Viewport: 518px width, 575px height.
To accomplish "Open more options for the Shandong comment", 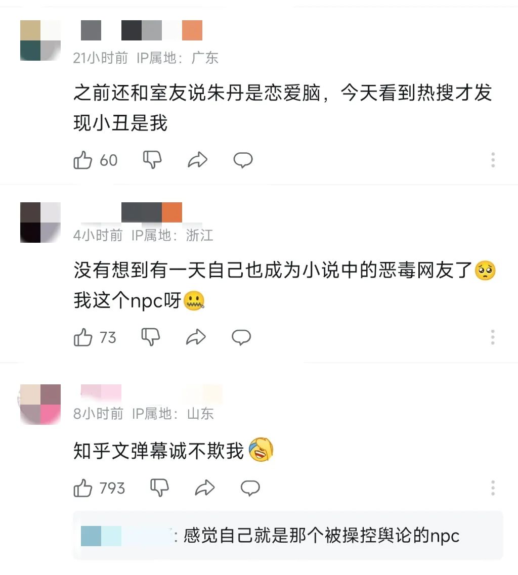I will [x=493, y=488].
